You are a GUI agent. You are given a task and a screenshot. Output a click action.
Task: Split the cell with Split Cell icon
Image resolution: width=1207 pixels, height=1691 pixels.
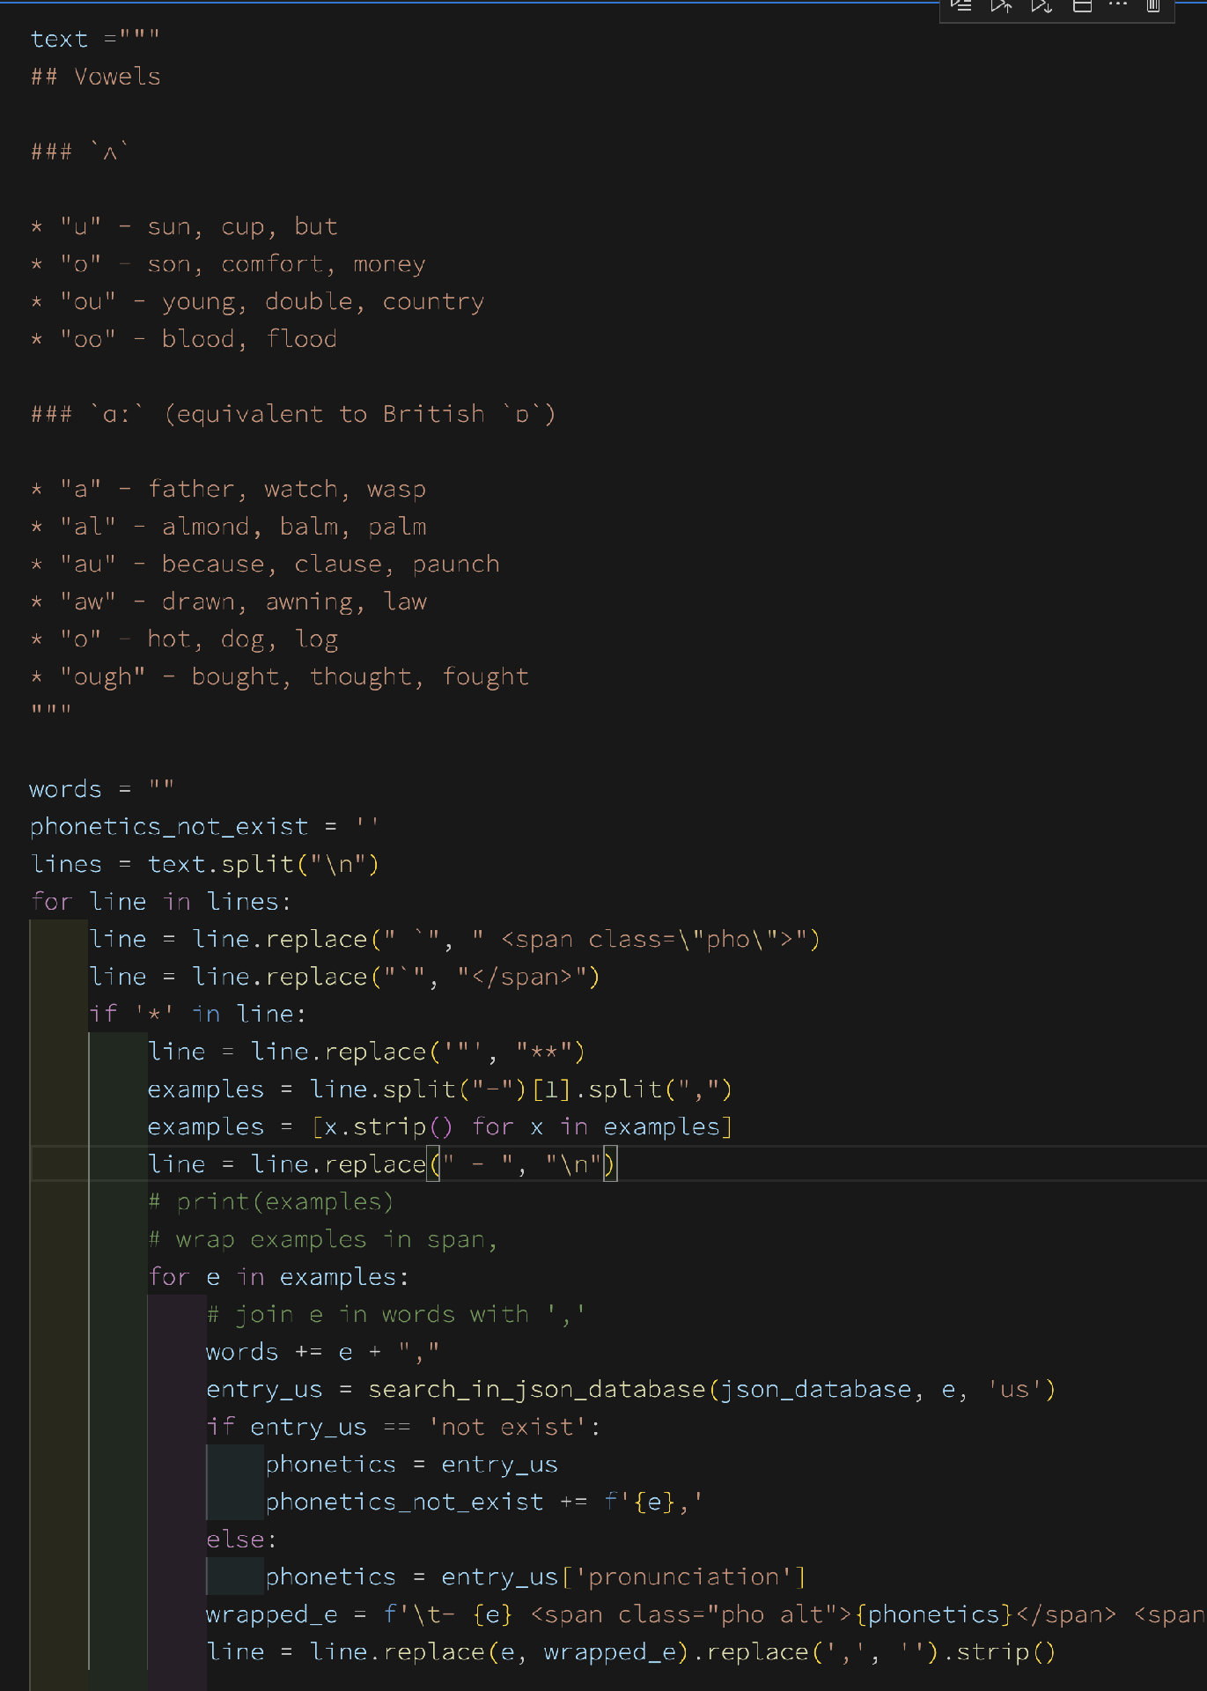tap(1082, 6)
